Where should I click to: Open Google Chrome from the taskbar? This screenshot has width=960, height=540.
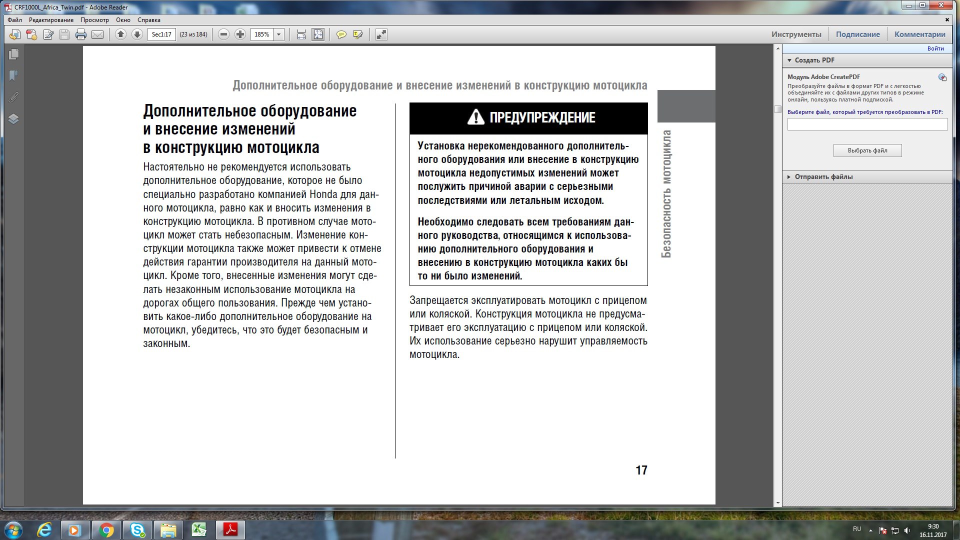coord(106,530)
